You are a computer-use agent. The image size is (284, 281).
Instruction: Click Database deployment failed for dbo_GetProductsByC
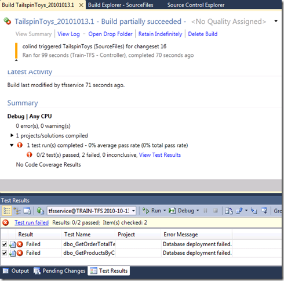pos(197,253)
